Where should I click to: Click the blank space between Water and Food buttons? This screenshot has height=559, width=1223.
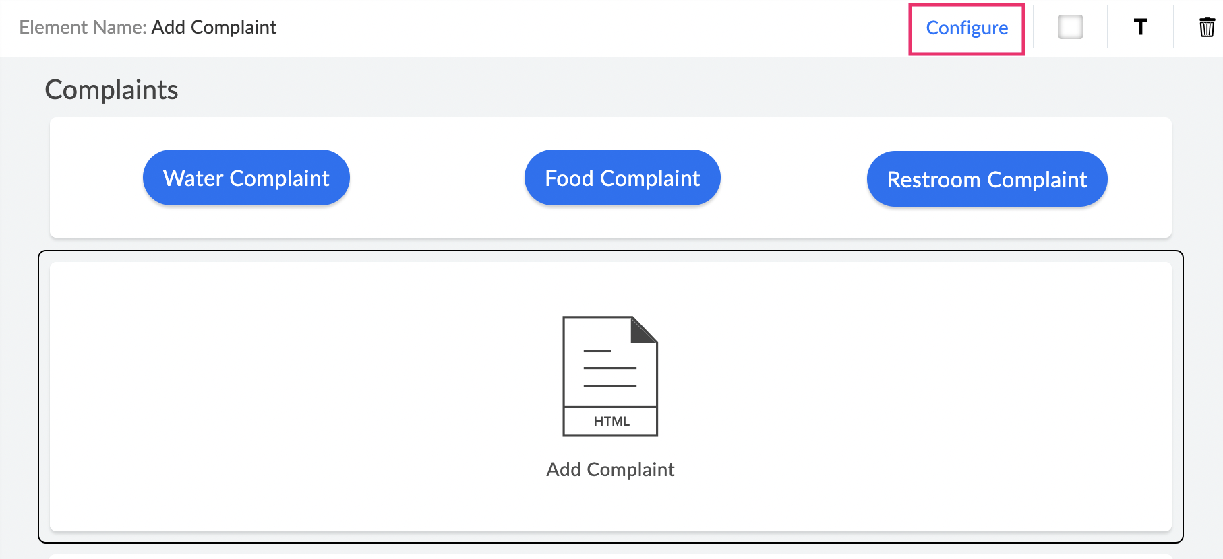[x=437, y=178]
